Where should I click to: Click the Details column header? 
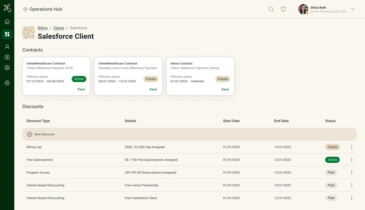(x=130, y=121)
